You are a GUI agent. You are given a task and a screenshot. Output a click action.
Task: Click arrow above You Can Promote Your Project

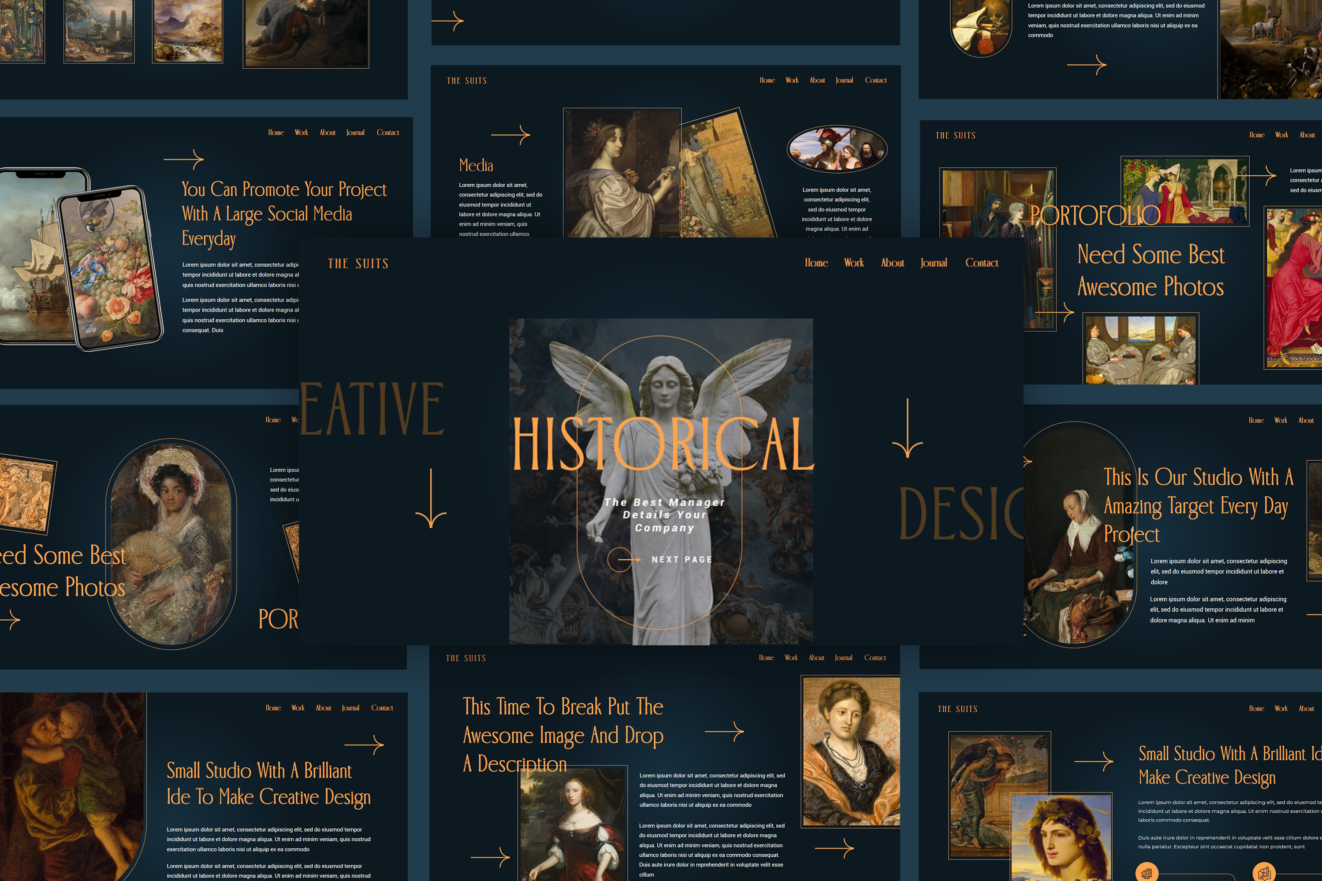coord(183,159)
